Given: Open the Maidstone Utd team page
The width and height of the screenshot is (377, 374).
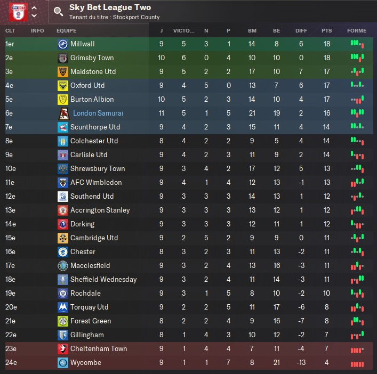Looking at the screenshot, I should pos(93,72).
